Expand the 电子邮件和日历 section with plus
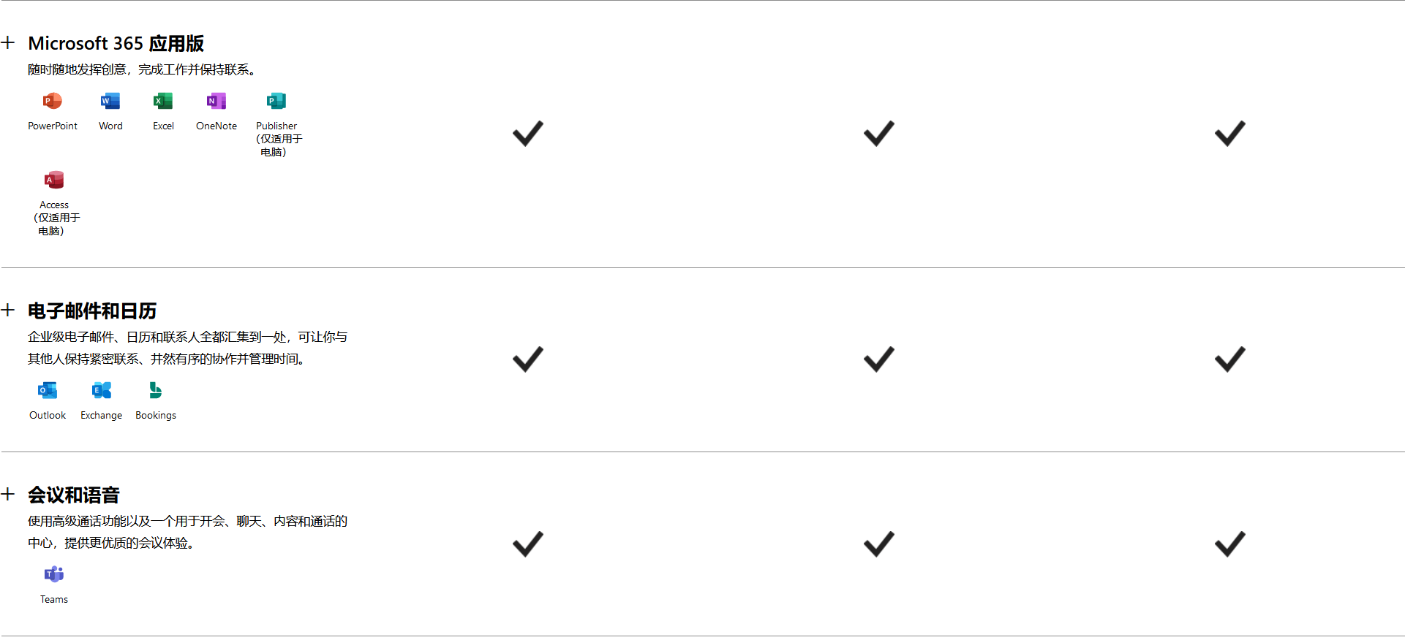 [8, 310]
